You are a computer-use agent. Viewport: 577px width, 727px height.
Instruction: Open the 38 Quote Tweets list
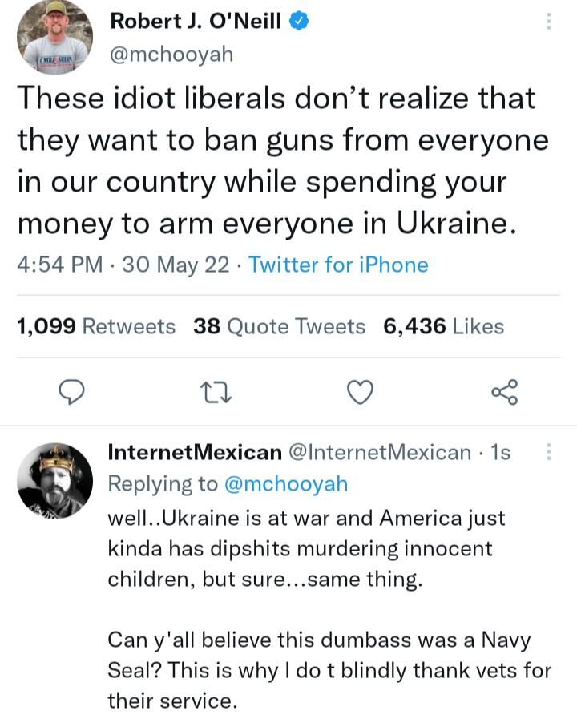coord(277,326)
